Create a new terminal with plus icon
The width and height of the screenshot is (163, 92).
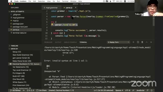pos(133,42)
